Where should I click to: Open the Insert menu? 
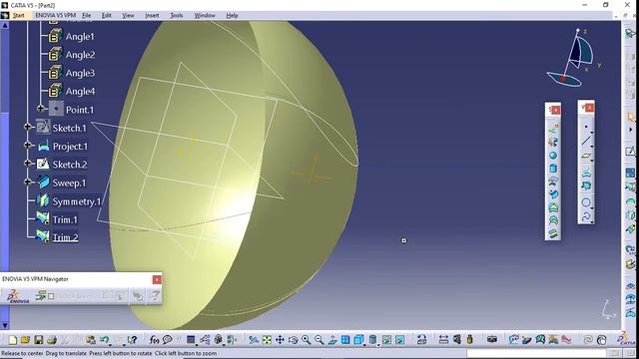[152, 16]
